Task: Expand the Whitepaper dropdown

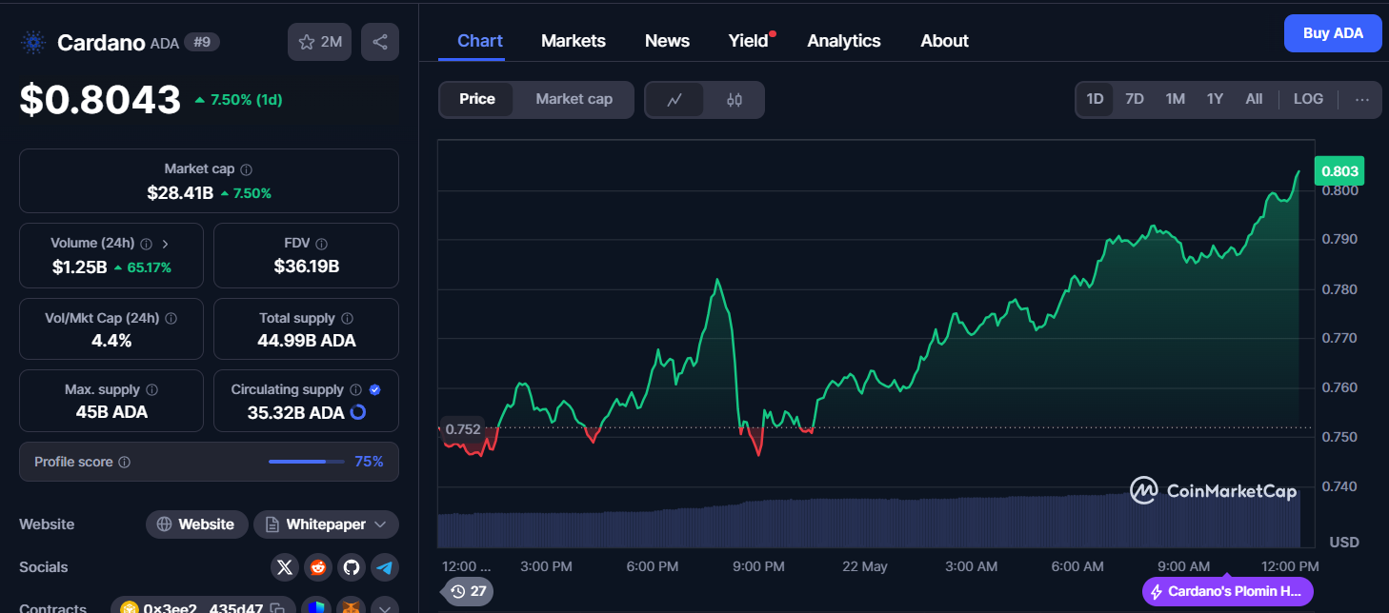Action: 326,524
